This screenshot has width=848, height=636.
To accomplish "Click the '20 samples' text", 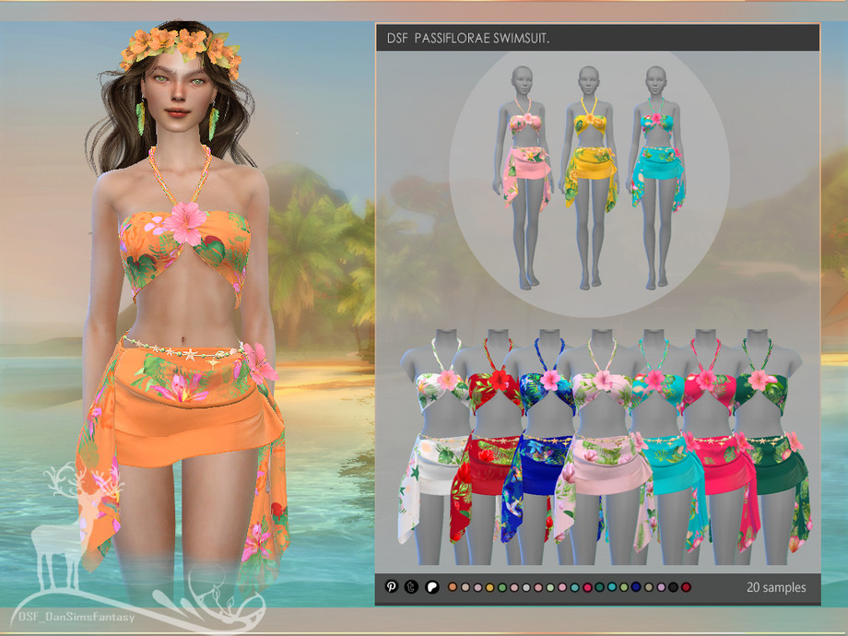I will [x=776, y=587].
